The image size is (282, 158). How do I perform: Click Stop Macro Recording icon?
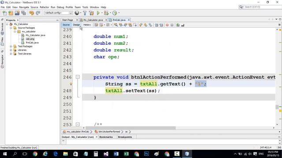172,25
